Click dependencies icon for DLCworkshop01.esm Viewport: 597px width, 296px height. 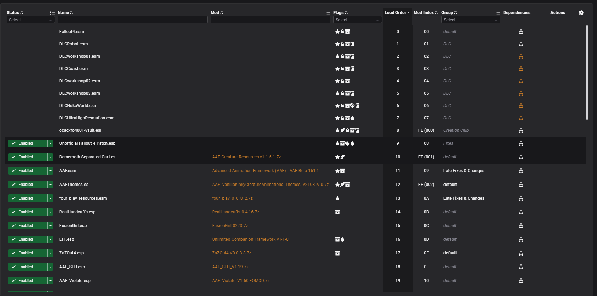(x=521, y=56)
